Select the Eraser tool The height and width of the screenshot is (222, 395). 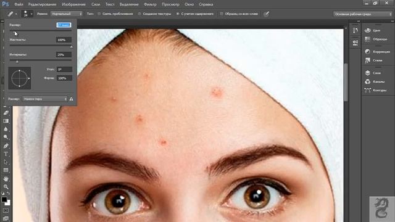pyautogui.click(x=6, y=113)
